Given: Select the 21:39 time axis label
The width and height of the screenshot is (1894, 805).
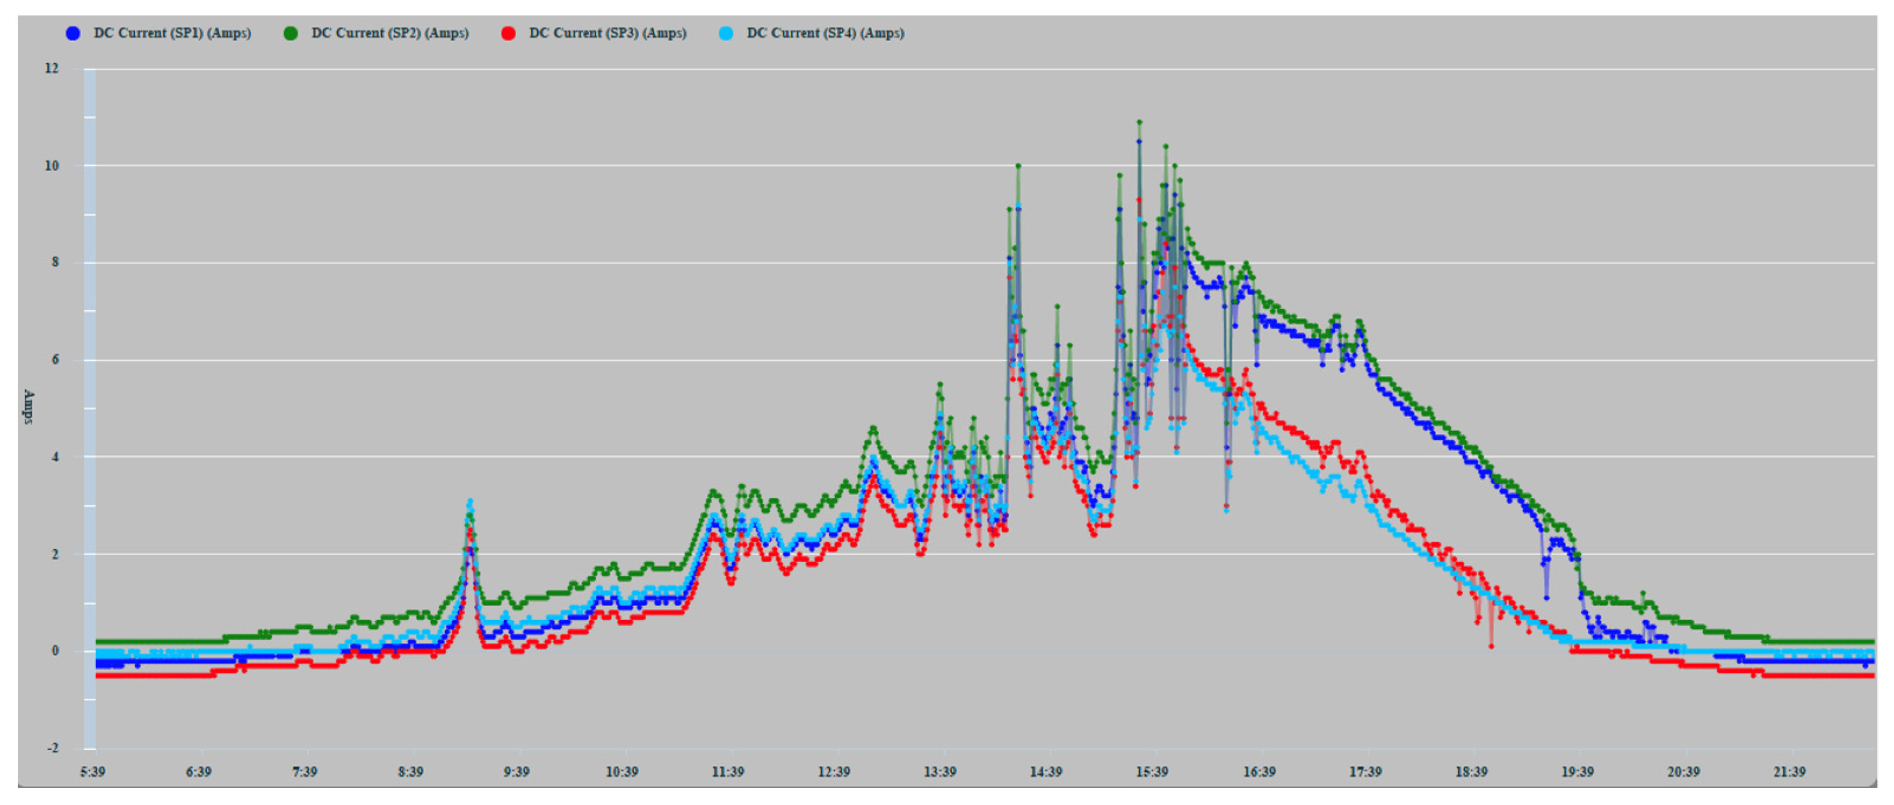Looking at the screenshot, I should click(1789, 771).
